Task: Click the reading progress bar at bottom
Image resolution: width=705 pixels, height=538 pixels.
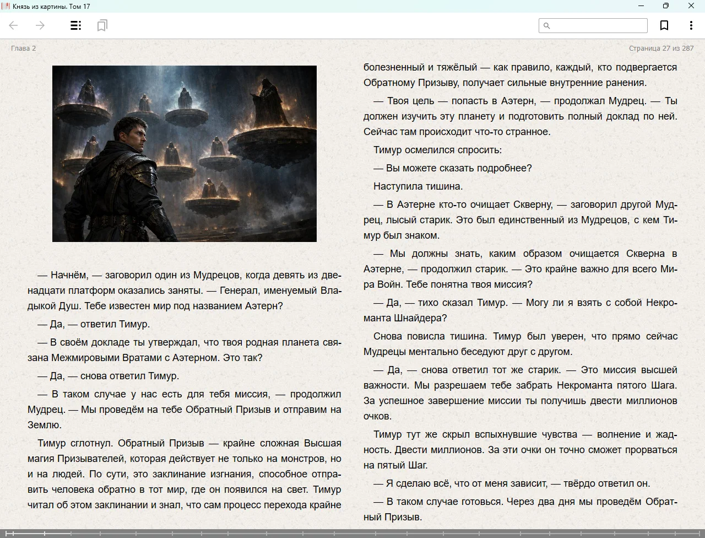Action: (352, 533)
